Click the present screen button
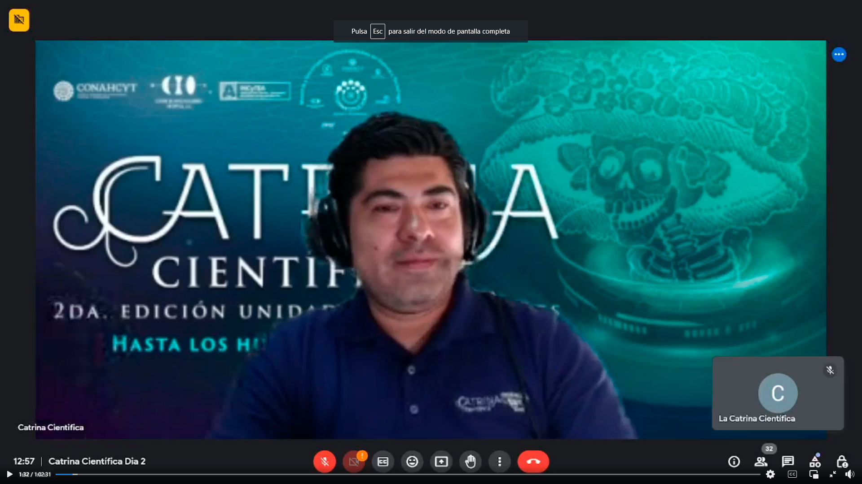Screen dimensions: 862x484 coord(441,462)
